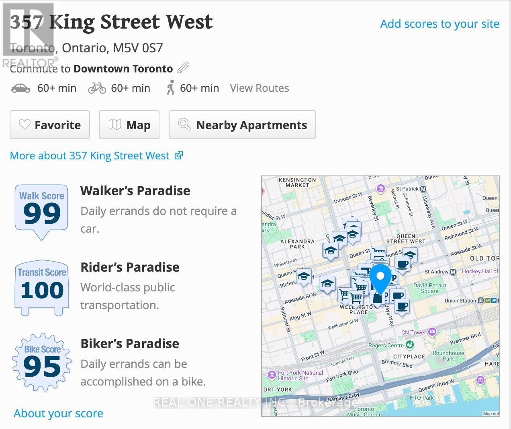Click the walking person commute icon

tap(171, 88)
